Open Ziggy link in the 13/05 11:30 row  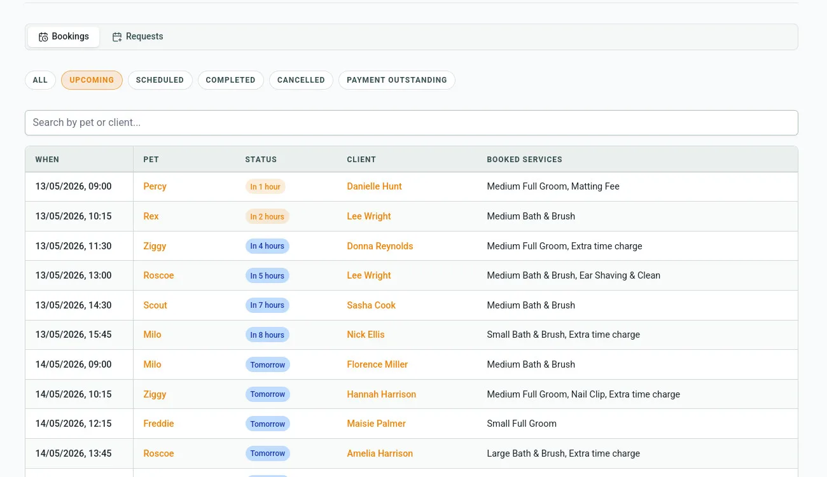coord(155,246)
